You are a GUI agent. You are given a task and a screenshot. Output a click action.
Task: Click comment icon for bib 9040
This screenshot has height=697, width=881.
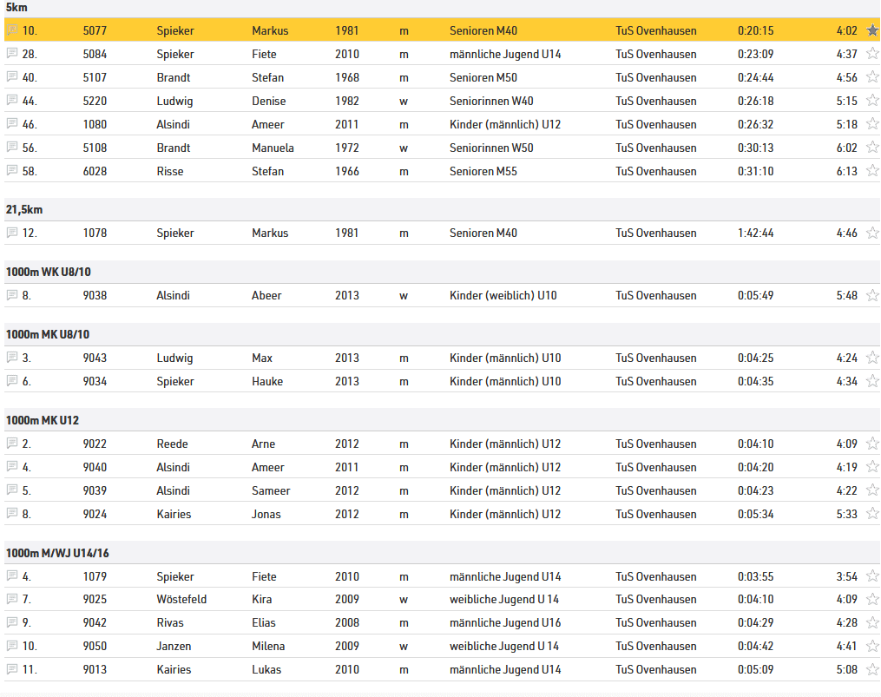tap(12, 466)
